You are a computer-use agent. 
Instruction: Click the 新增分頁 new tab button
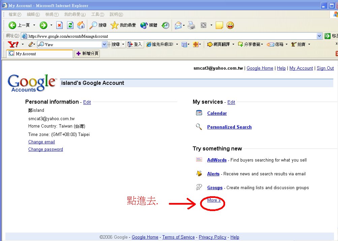coord(87,54)
